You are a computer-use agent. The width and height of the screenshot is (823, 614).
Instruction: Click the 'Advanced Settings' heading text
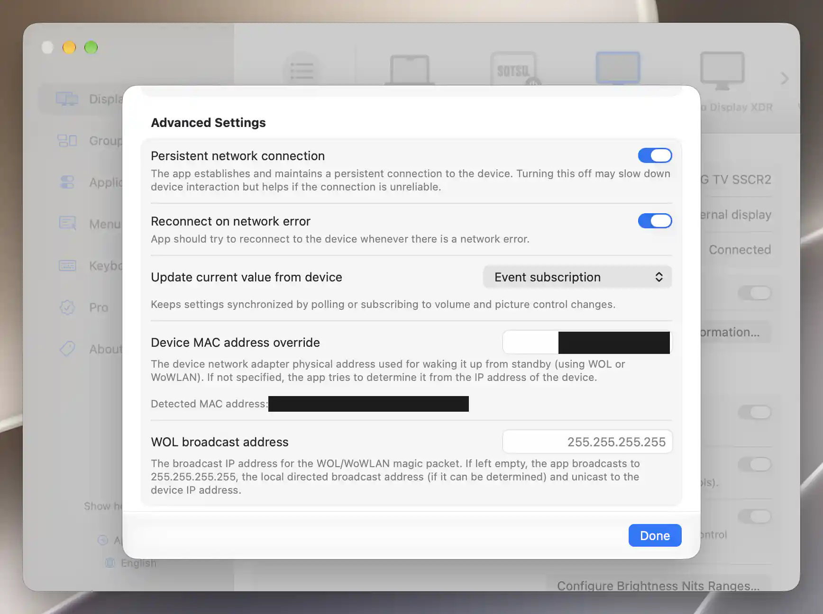pyautogui.click(x=208, y=123)
